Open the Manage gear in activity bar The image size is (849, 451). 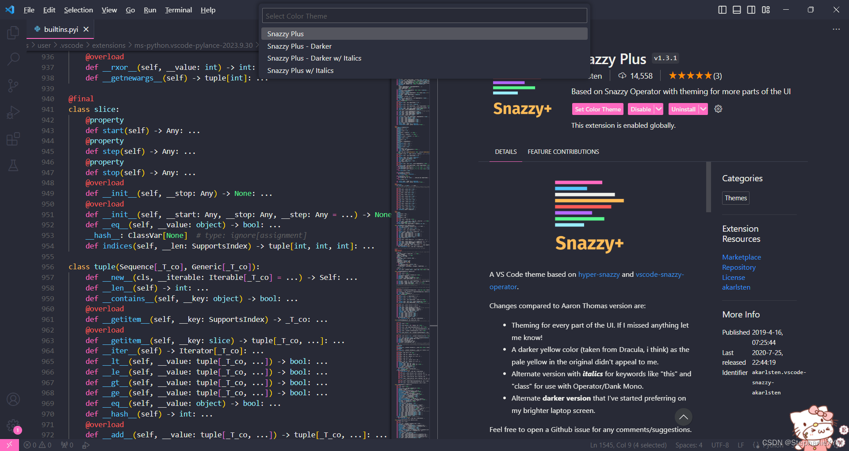13,426
